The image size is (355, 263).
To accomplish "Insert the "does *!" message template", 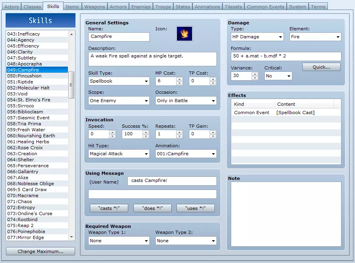I will pyautogui.click(x=153, y=208).
